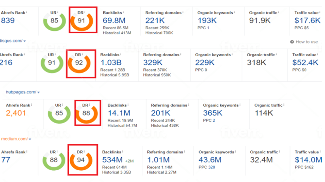Expand the hubpages.com/ dropdown menu

click(x=38, y=93)
